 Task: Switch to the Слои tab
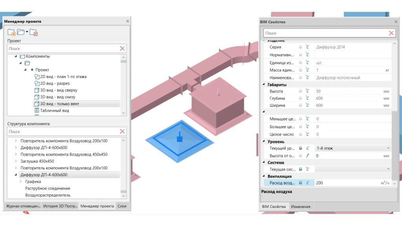(122, 206)
